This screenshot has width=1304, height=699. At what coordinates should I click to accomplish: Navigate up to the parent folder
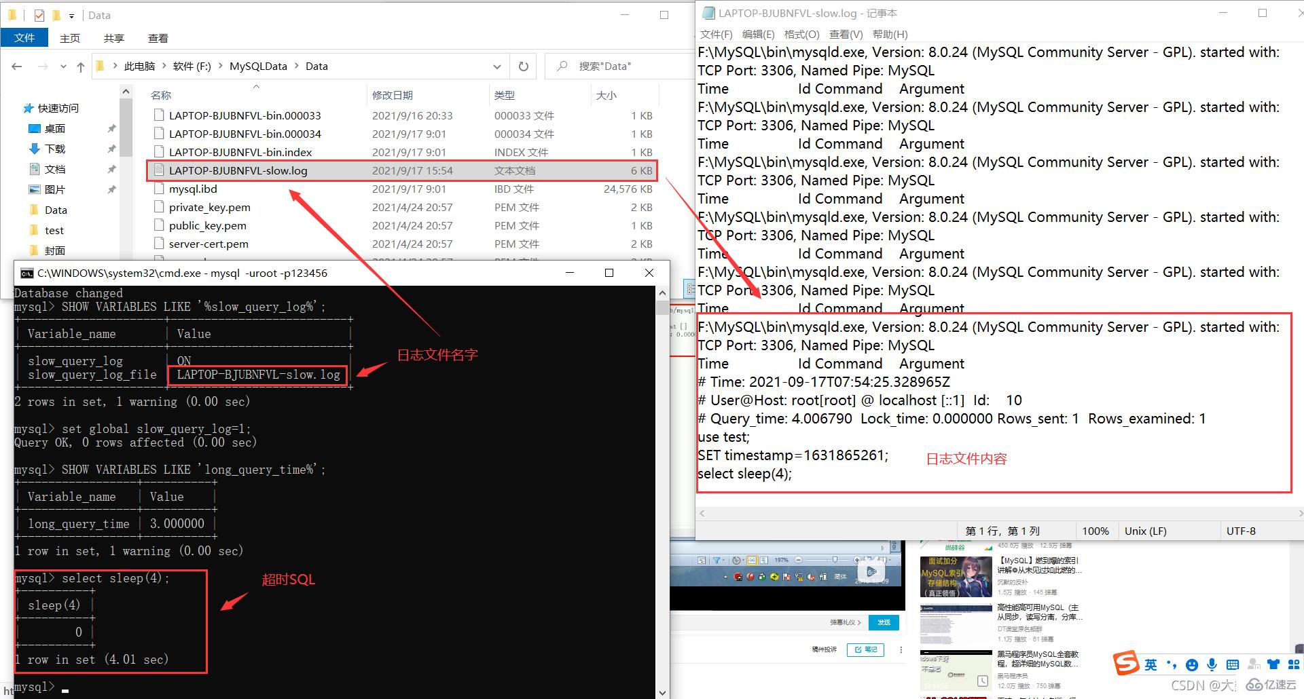click(x=80, y=66)
